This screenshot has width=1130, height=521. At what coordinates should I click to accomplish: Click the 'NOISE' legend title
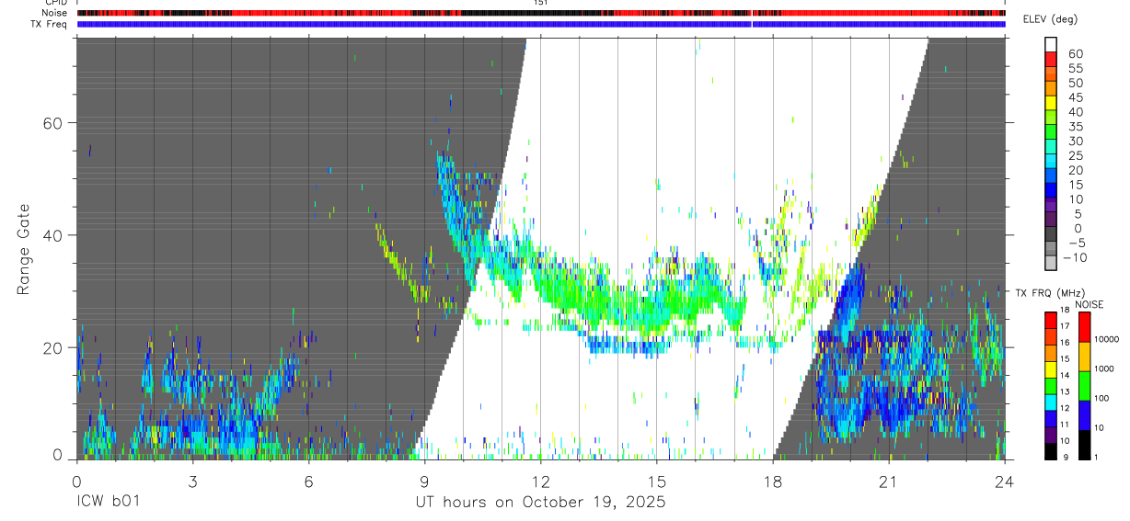tap(1088, 304)
